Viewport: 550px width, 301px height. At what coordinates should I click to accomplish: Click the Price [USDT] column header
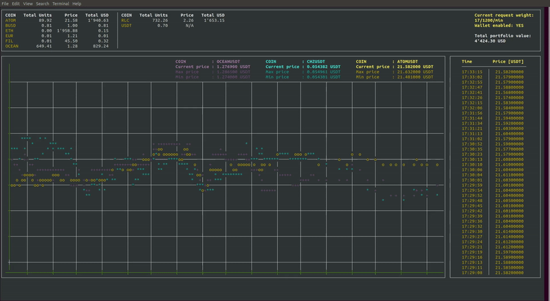(507, 61)
